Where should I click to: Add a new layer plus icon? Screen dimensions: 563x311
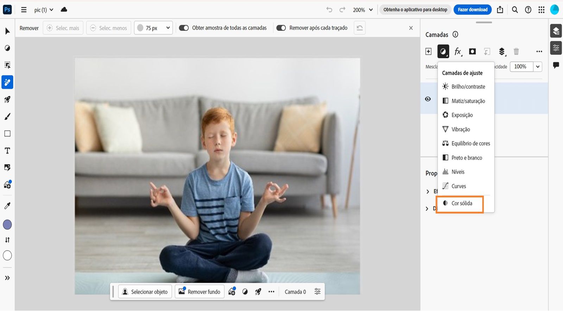(x=428, y=51)
